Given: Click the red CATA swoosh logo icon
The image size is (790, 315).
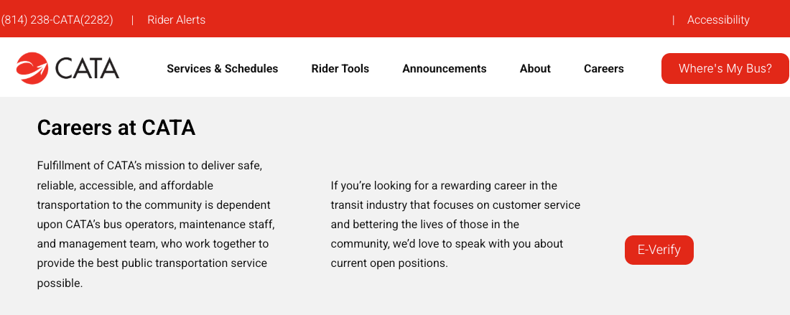Looking at the screenshot, I should pyautogui.click(x=32, y=68).
